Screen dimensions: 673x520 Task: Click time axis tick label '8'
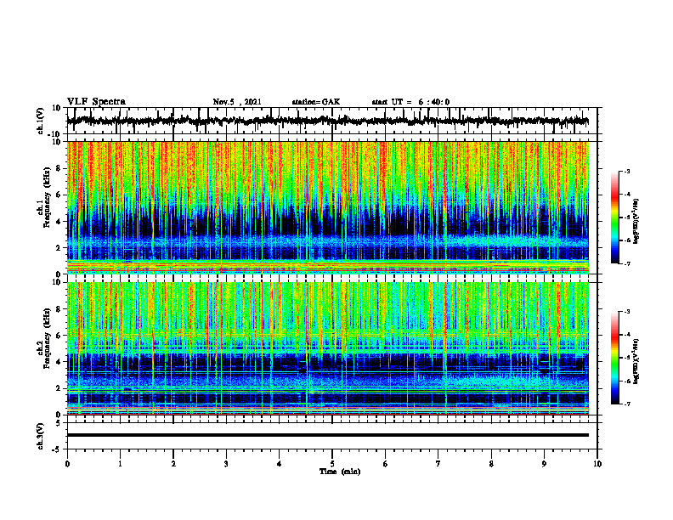[x=491, y=464]
